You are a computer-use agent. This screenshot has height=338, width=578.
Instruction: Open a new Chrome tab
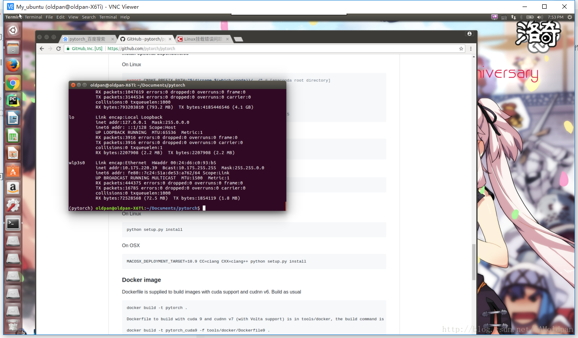(x=238, y=39)
